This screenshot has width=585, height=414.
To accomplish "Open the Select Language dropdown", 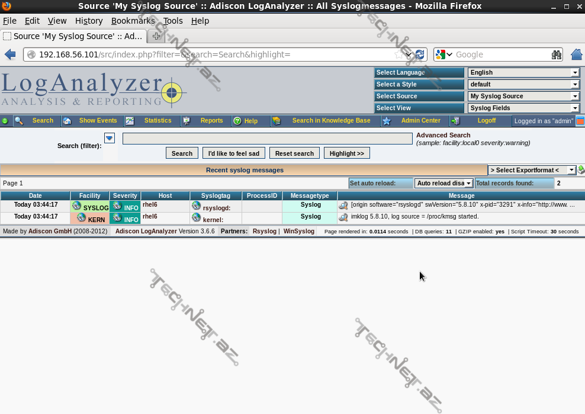I will tap(523, 72).
